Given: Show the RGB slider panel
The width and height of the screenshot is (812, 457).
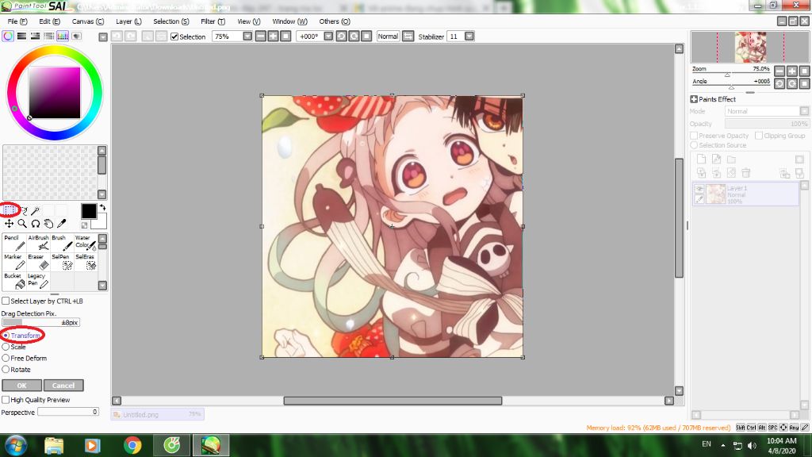Looking at the screenshot, I should [x=21, y=36].
